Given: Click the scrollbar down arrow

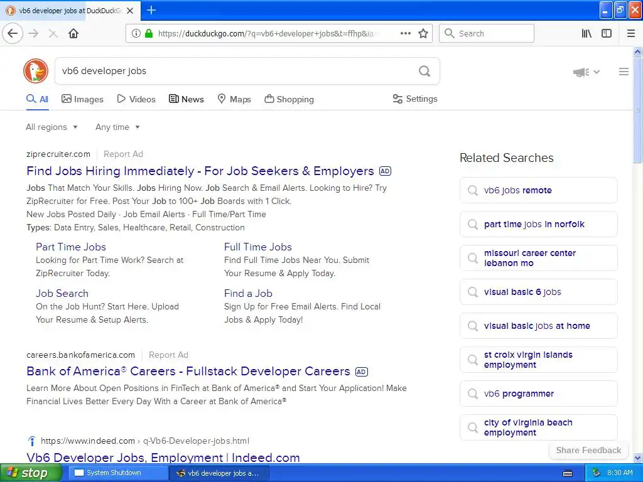Looking at the screenshot, I should coord(637,458).
